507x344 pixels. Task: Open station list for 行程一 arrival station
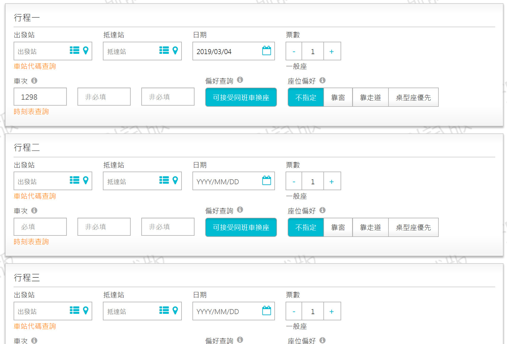[x=164, y=50]
